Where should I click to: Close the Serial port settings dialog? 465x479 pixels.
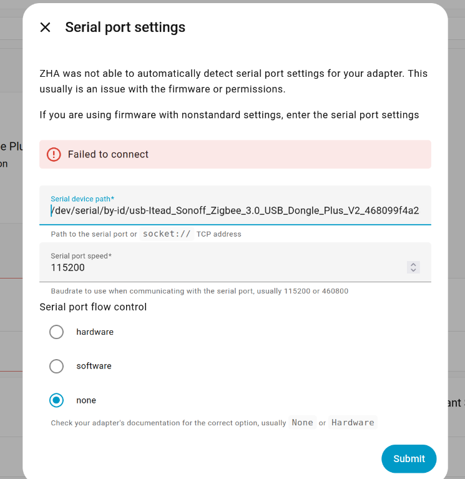(x=45, y=27)
